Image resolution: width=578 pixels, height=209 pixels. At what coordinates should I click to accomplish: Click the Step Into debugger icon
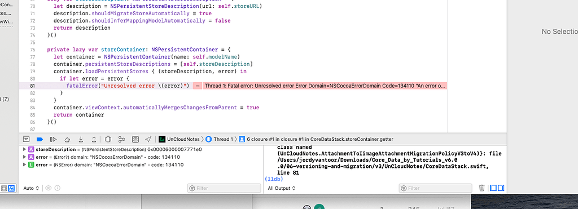click(81, 139)
